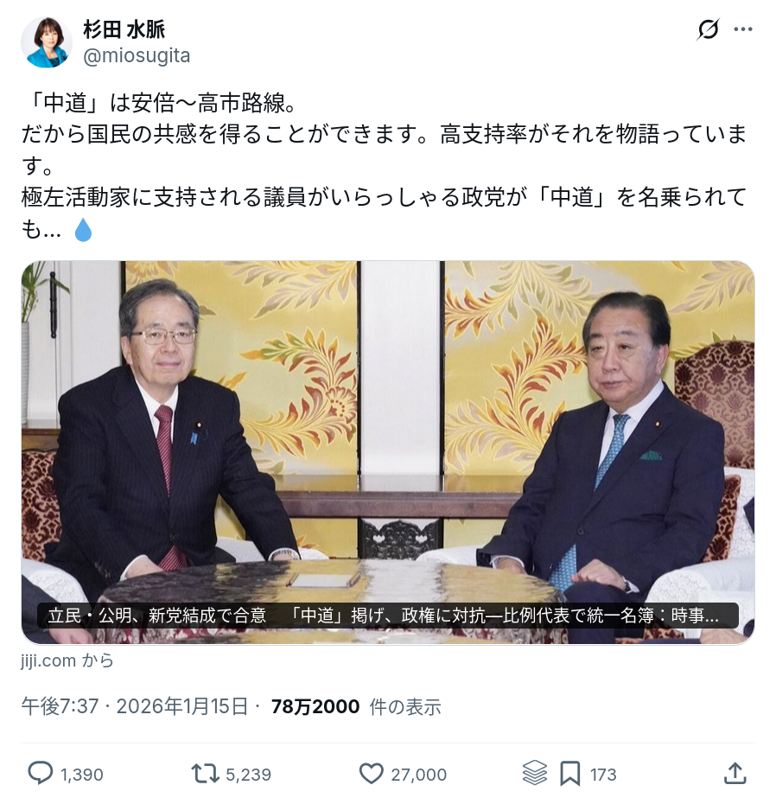This screenshot has width=776, height=804.
Task: Open the @miosugita handle link
Action: coord(137,55)
